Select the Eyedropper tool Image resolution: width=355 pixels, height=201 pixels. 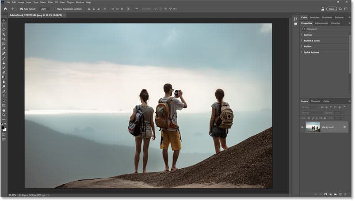tap(4, 49)
